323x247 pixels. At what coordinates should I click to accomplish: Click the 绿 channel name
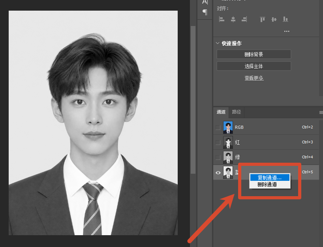(x=237, y=158)
